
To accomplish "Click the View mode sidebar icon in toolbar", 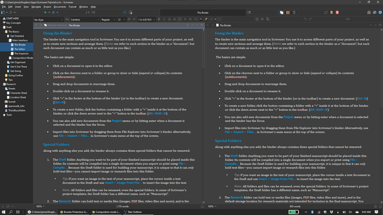I will (x=3, y=12).
